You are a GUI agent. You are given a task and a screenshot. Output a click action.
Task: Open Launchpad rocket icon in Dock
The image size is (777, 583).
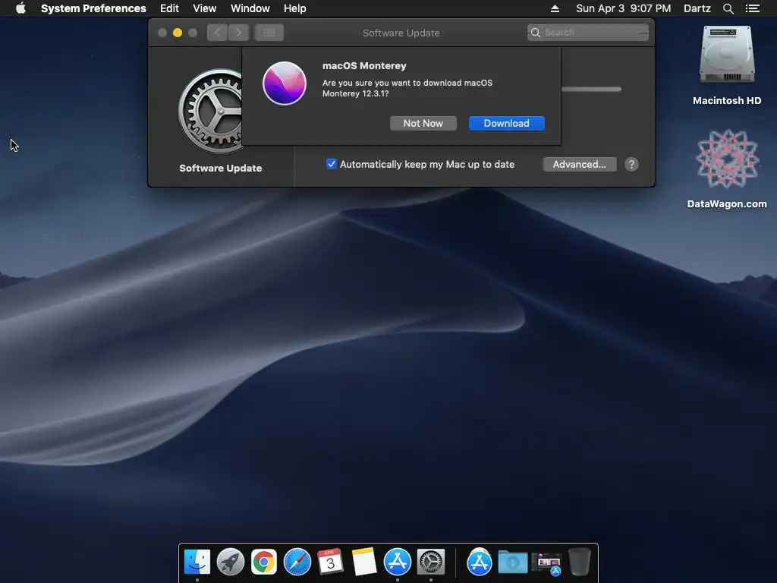(231, 563)
